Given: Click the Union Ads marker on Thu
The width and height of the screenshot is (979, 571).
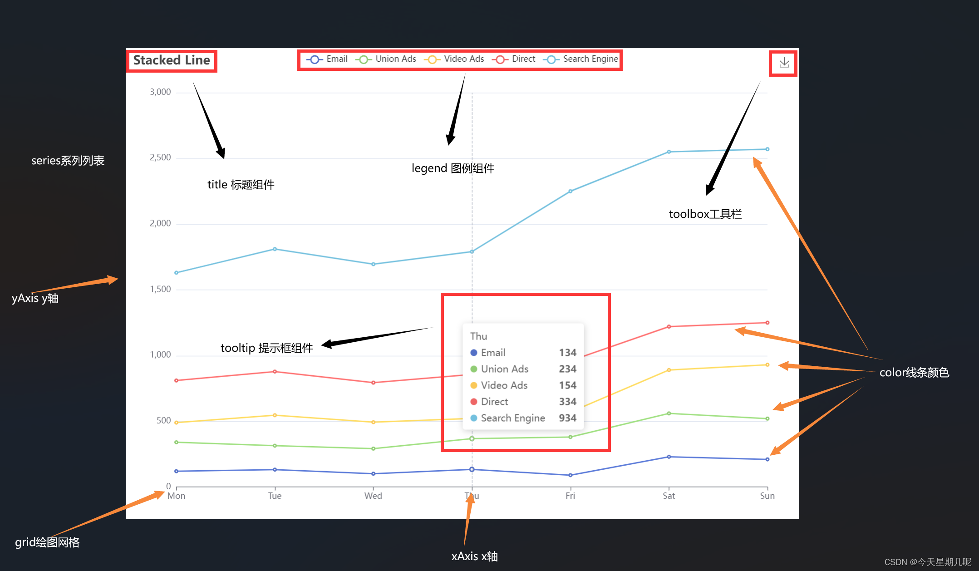Looking at the screenshot, I should click(472, 438).
